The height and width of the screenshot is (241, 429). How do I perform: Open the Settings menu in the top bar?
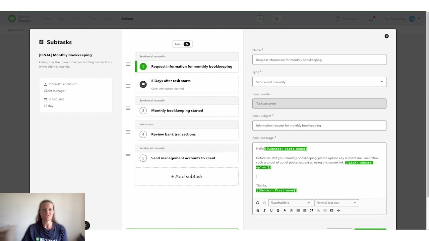pyautogui.click(x=127, y=19)
